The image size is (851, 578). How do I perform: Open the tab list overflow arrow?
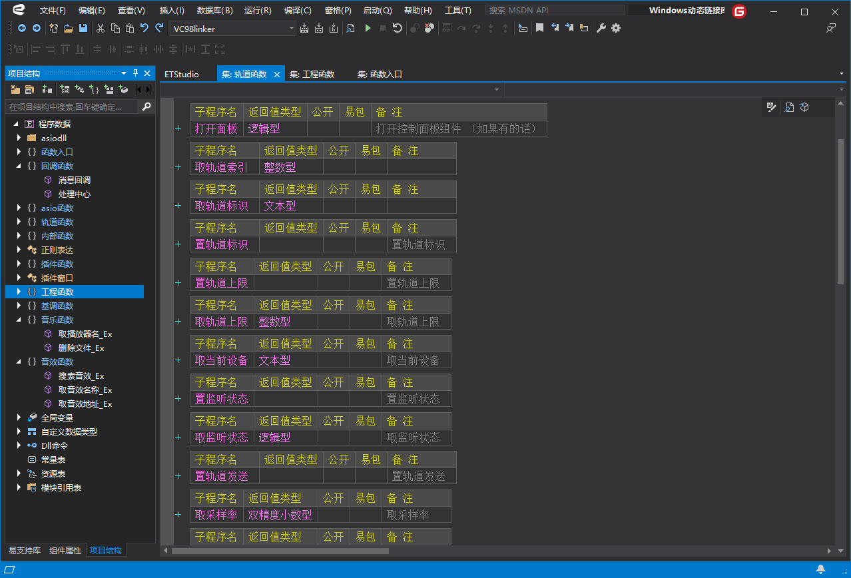[x=842, y=73]
